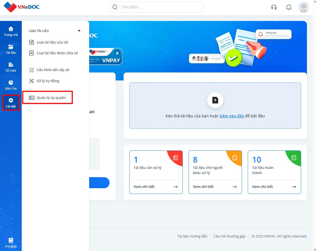Click arrow on Tài liệu cần xử lý card
The image size is (316, 251).
(176, 187)
